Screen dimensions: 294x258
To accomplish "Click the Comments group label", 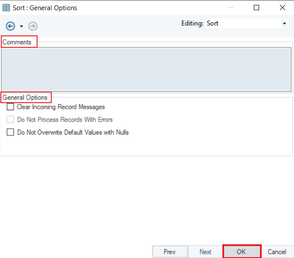I will 17,42.
